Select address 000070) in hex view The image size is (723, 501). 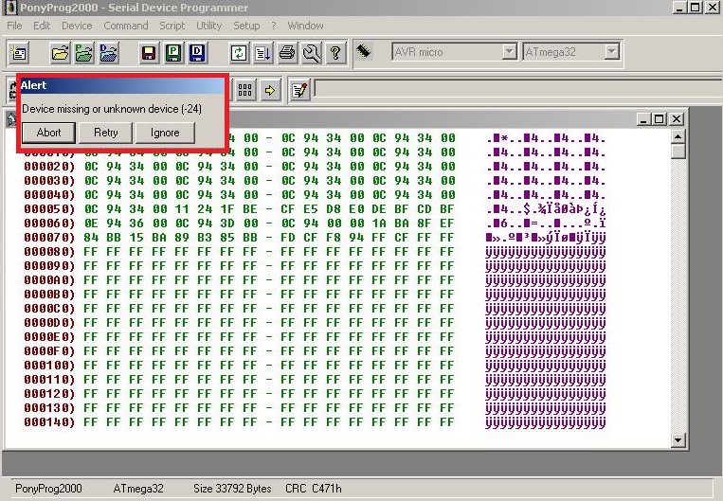point(49,238)
